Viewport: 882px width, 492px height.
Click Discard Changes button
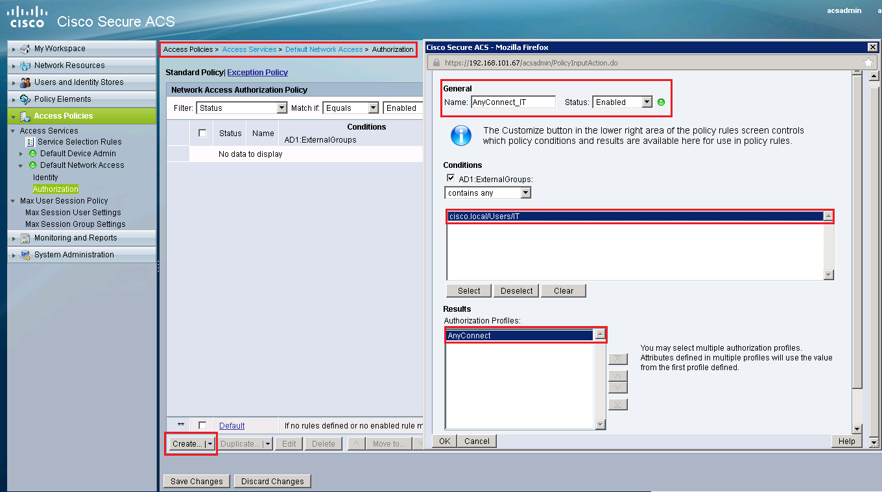pyautogui.click(x=272, y=482)
